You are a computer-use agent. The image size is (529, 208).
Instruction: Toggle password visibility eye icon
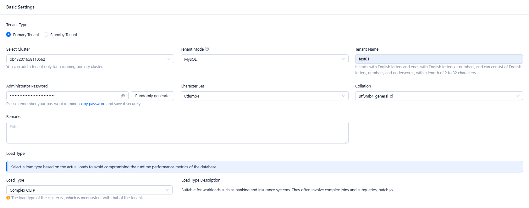point(123,96)
